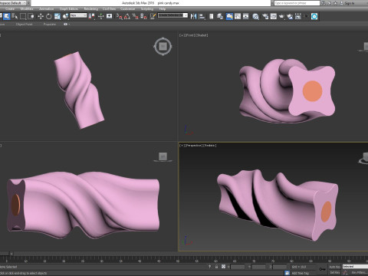Toggle 3D Snaps
This screenshot has width=368, height=276.
click(x=120, y=16)
